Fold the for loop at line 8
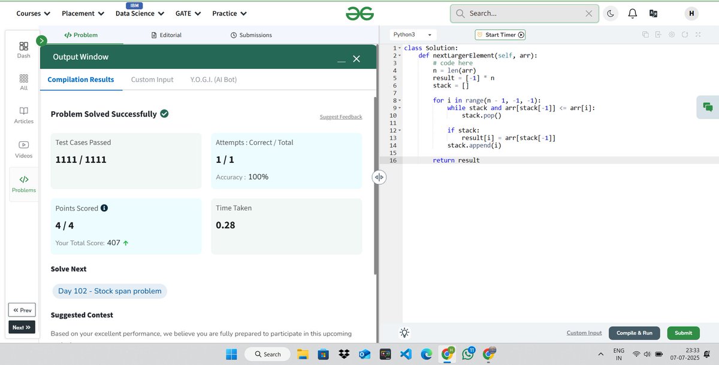Image resolution: width=719 pixels, height=365 pixels. [x=399, y=101]
